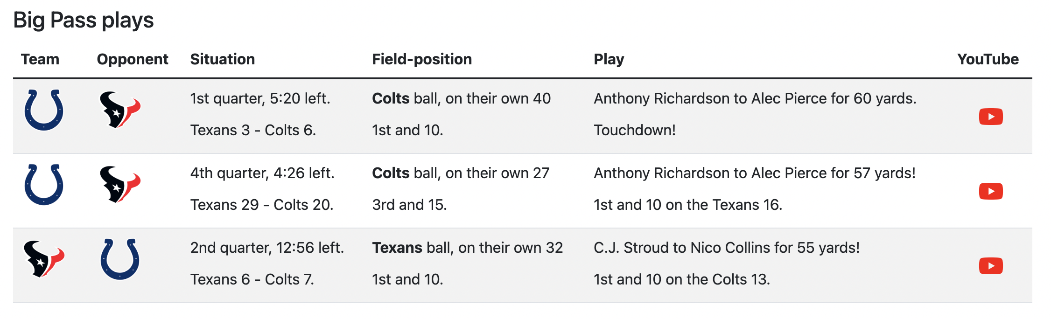
Task: Click Texans opponent logo in second row
Action: (120, 185)
